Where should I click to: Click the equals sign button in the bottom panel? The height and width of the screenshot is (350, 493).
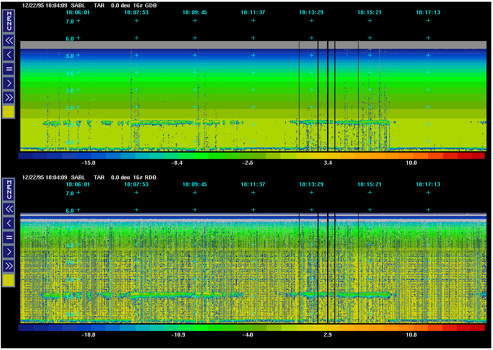click(9, 237)
